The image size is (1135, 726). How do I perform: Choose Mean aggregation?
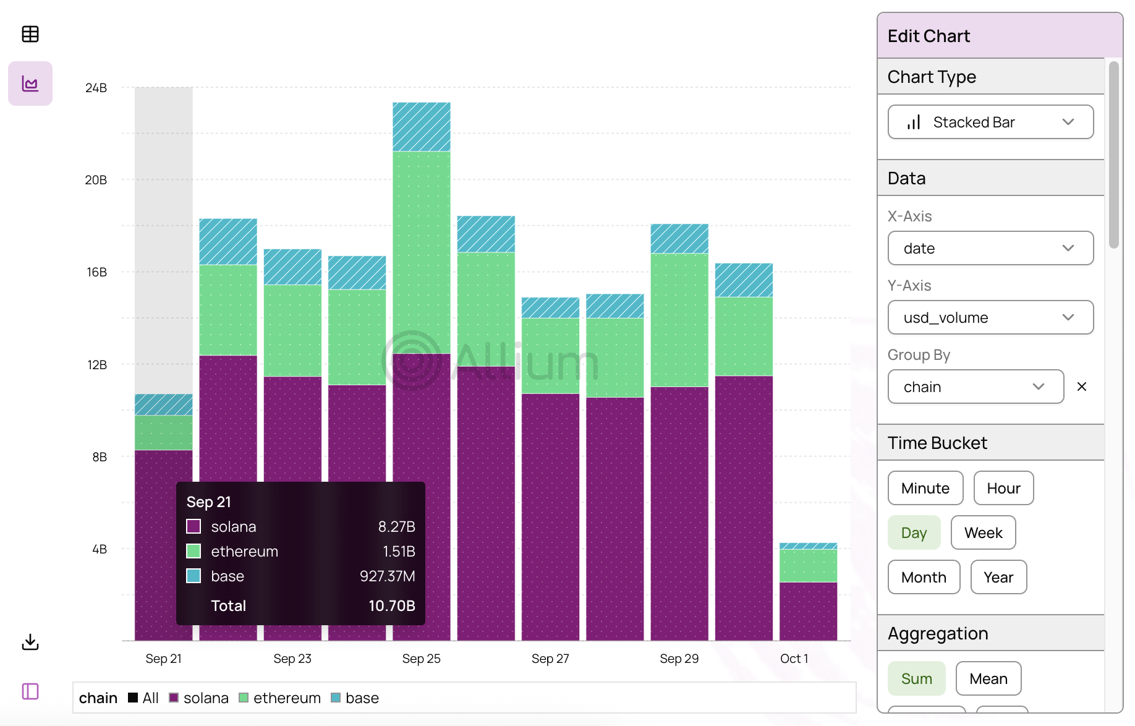point(988,678)
